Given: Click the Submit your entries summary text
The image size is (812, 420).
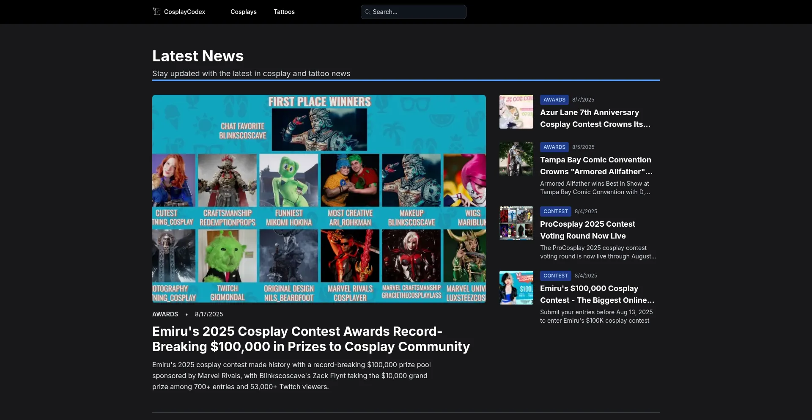Looking at the screenshot, I should [x=596, y=316].
